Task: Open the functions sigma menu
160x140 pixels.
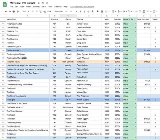Action: click(x=155, y=12)
